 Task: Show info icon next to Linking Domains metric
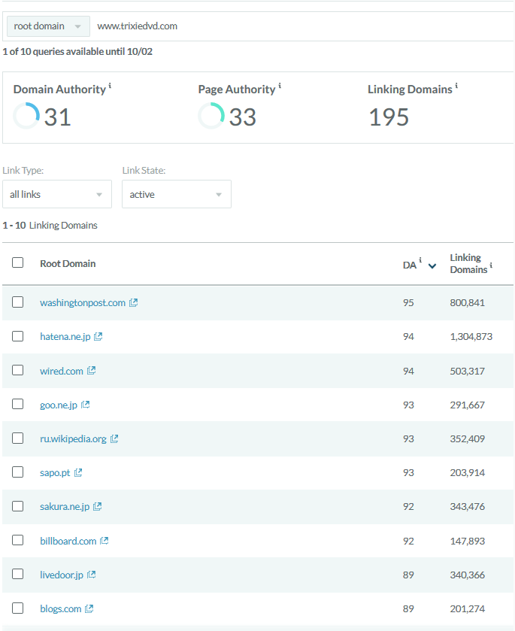[456, 85]
